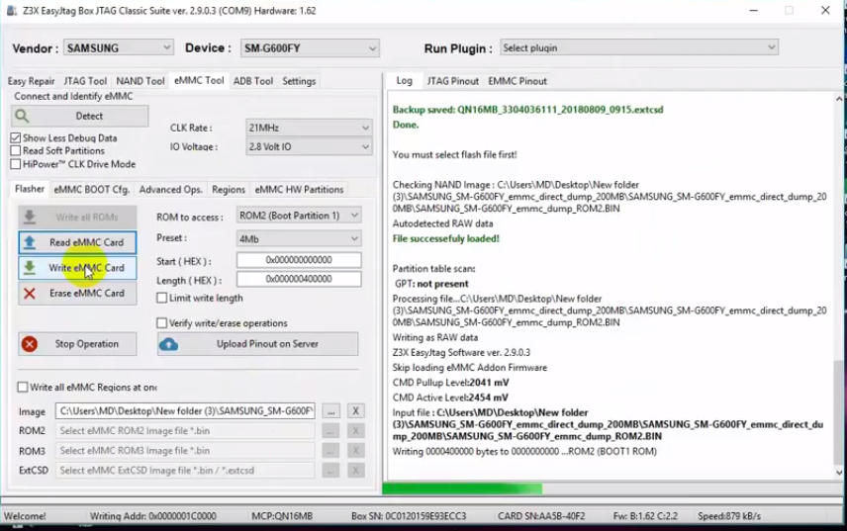The width and height of the screenshot is (847, 531).
Task: Click log scrollbar up arrow
Action: 839,99
